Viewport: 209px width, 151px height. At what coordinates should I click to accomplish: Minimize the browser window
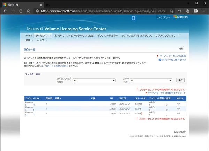[188, 3]
